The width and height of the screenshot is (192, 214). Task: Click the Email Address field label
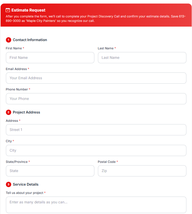[x=16, y=69]
